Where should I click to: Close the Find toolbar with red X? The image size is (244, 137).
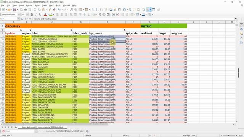pyautogui.click(x=3, y=131)
